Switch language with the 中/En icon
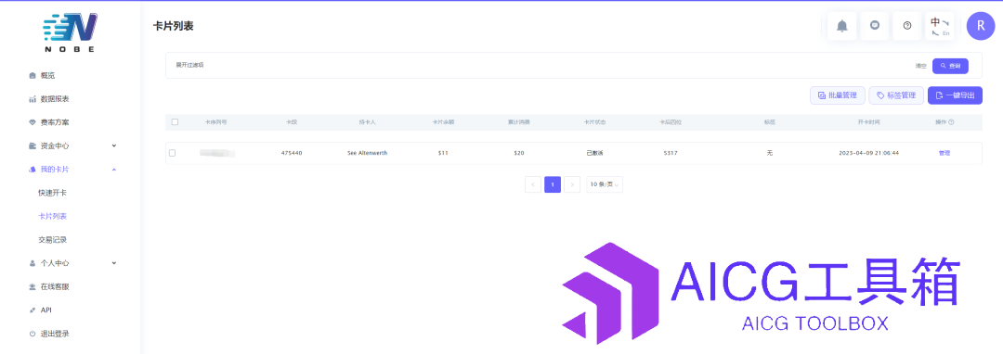Image resolution: width=1003 pixels, height=354 pixels. [940, 26]
